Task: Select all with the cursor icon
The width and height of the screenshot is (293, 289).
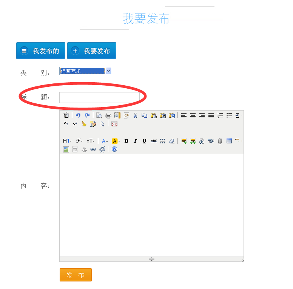Action: (x=102, y=124)
